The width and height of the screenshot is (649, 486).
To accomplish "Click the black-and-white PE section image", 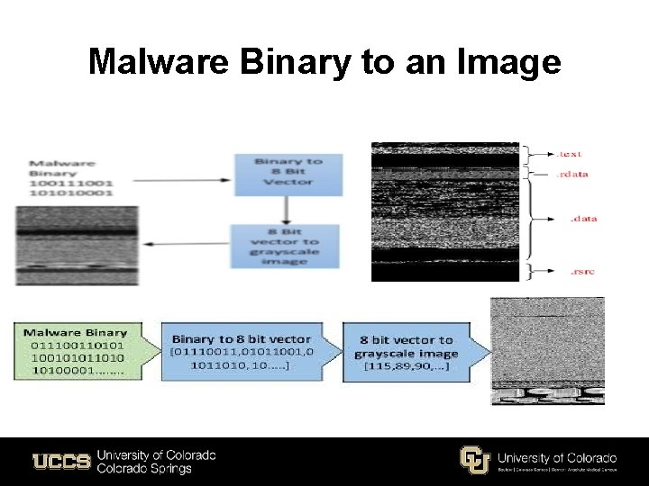I will (x=445, y=212).
